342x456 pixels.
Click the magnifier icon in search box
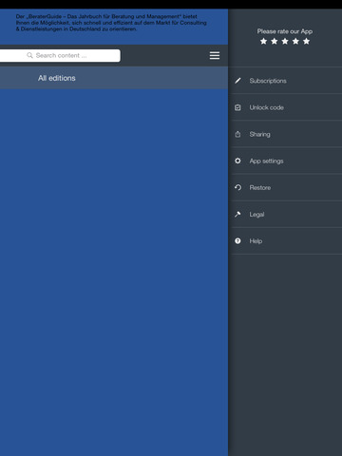pos(29,55)
